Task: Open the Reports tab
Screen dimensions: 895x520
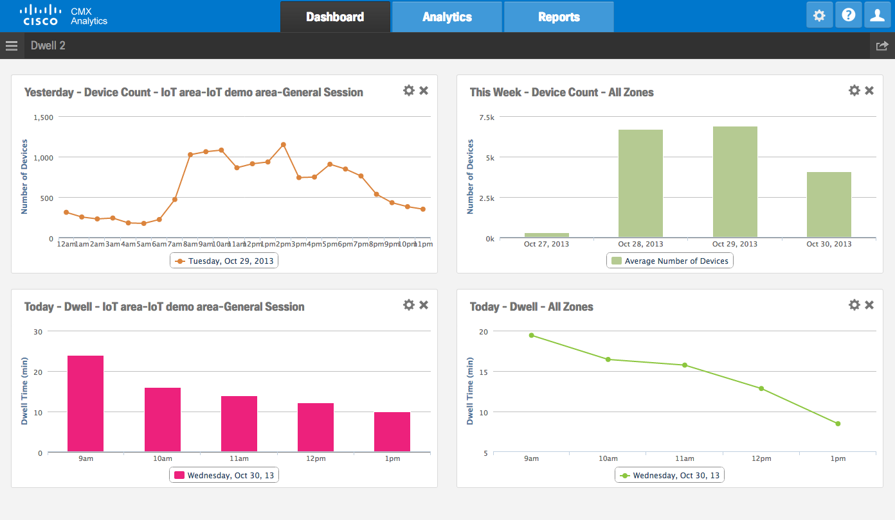Action: [559, 17]
